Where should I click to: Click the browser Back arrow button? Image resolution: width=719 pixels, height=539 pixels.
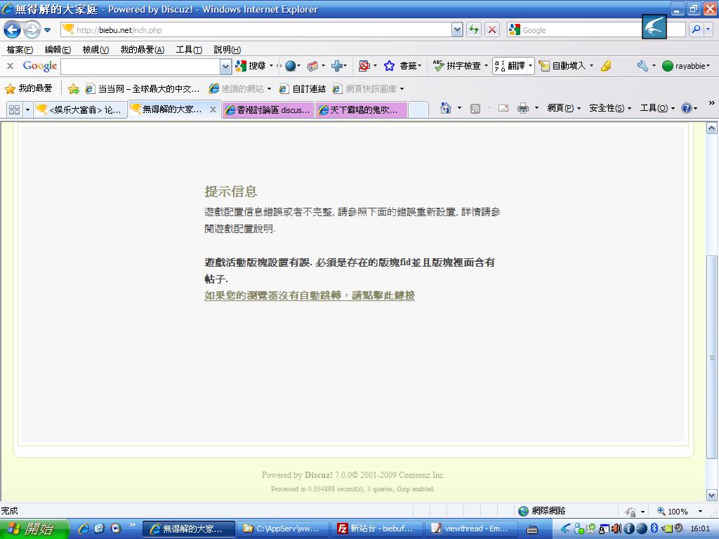(12, 29)
